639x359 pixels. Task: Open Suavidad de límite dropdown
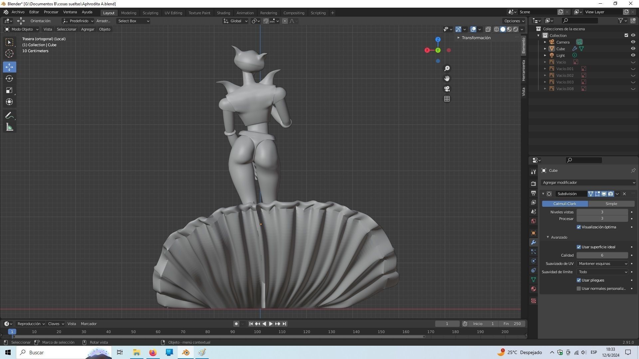(x=602, y=272)
